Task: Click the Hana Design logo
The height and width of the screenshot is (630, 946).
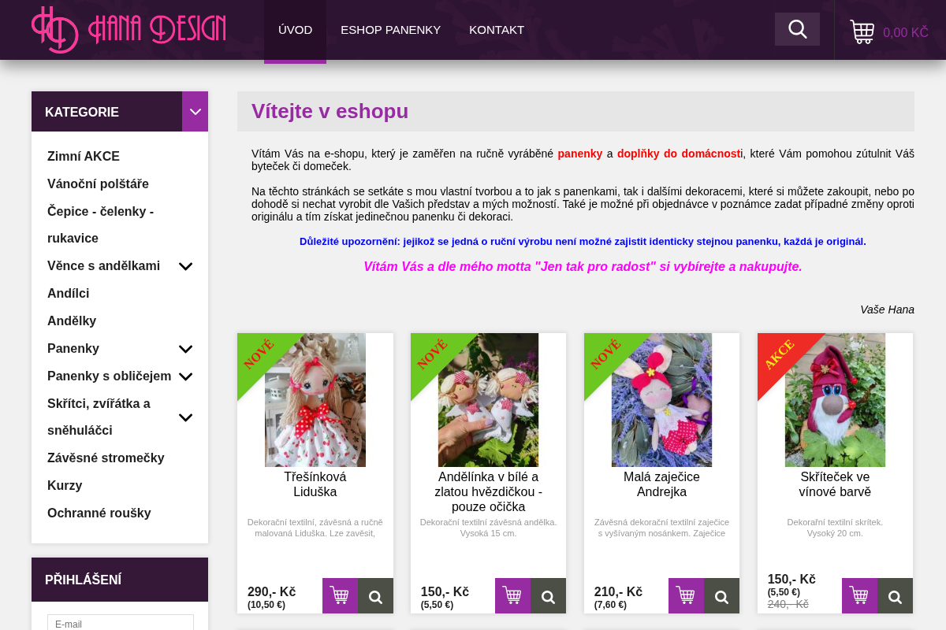Action: [x=128, y=30]
